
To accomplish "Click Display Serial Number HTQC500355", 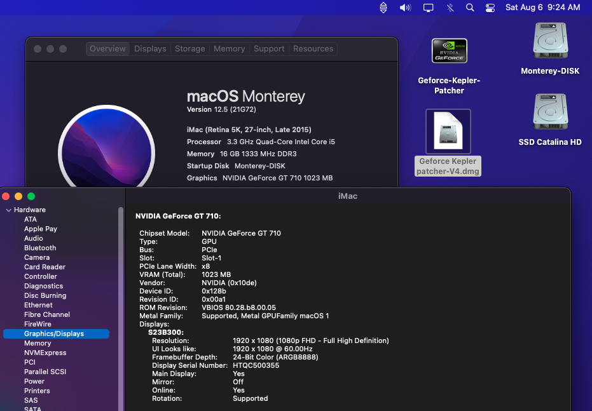I will 256,365.
